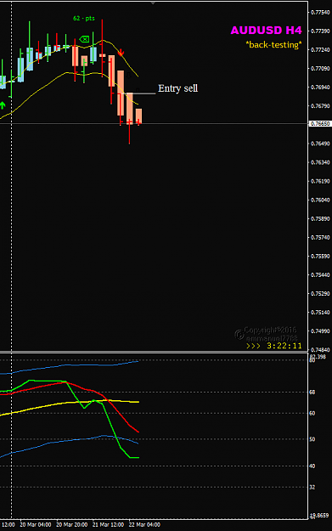Click indicator level label 32
Viewport: 332px width, 531px height.
tap(312, 487)
